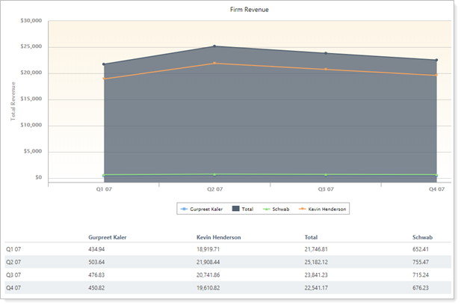Select Total data point at Q2 07
Viewport: 461px width, 306px height.
pos(214,46)
